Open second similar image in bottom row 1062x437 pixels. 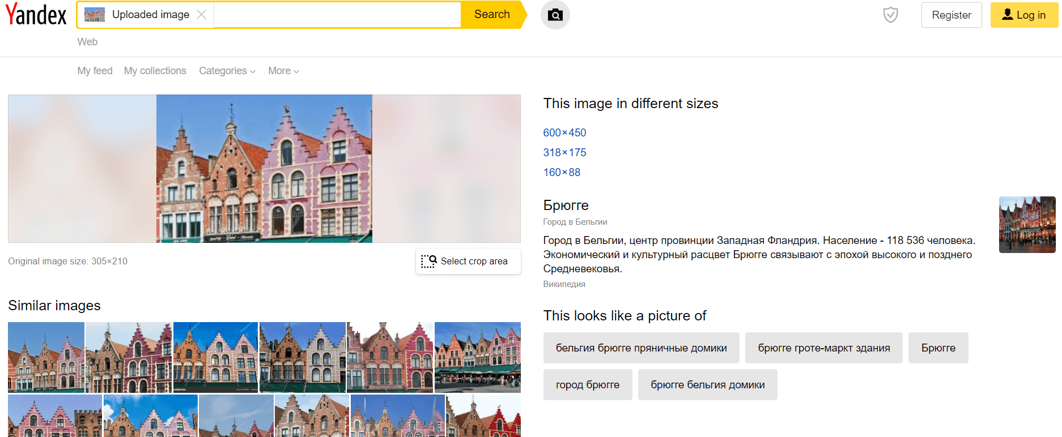coord(151,415)
